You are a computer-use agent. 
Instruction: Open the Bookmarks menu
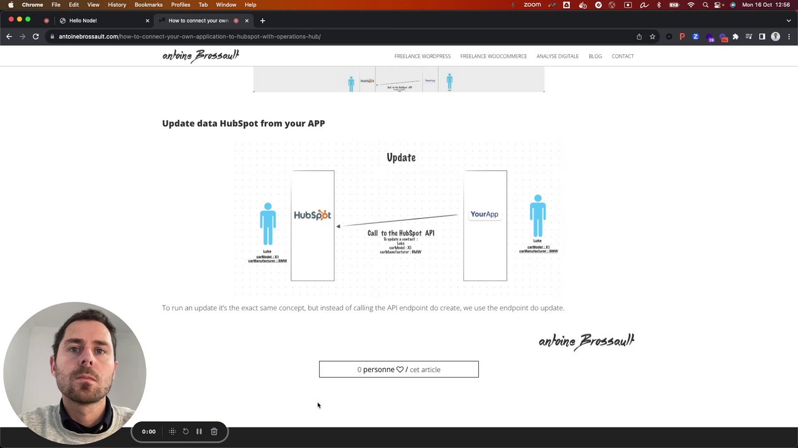[148, 4]
